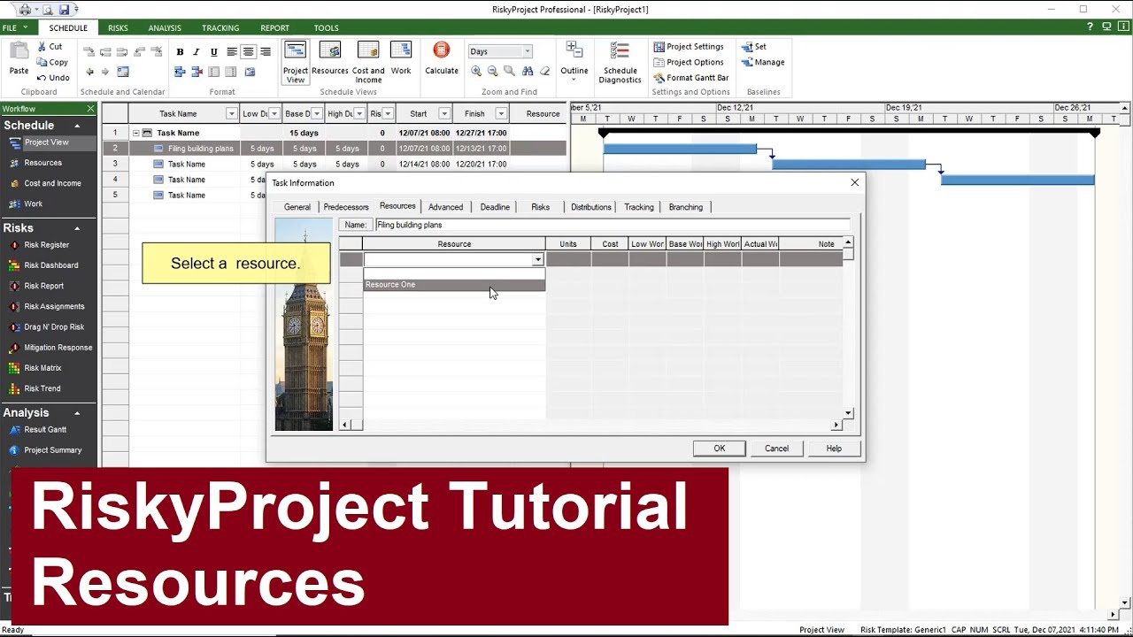
Task: Open Risk Dashboard in workflow panel
Action: 50,265
